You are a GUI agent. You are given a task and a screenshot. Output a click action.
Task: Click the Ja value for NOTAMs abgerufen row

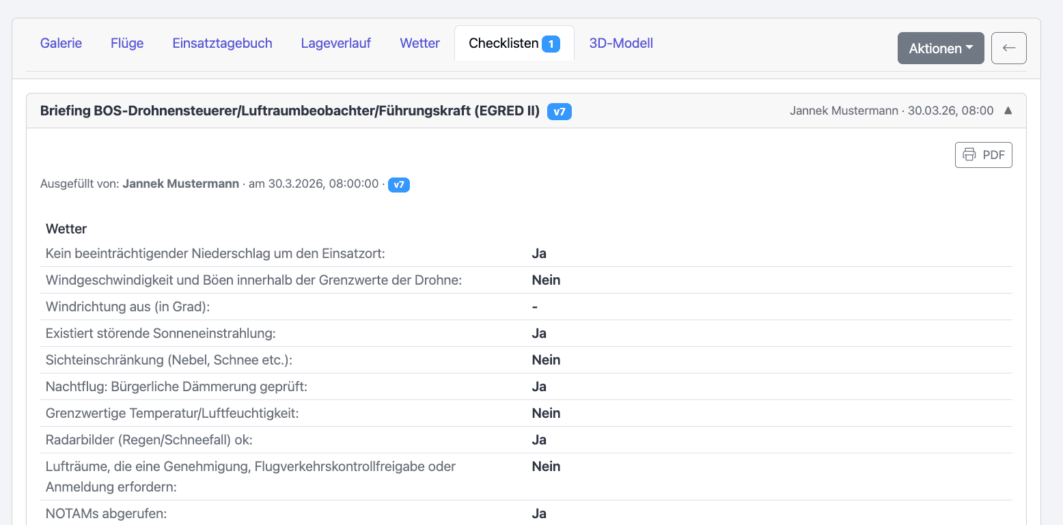click(539, 513)
